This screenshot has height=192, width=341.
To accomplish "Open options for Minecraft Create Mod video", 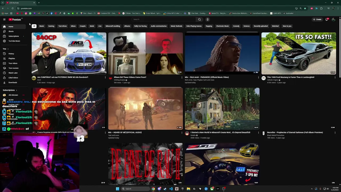I will pos(258,133).
